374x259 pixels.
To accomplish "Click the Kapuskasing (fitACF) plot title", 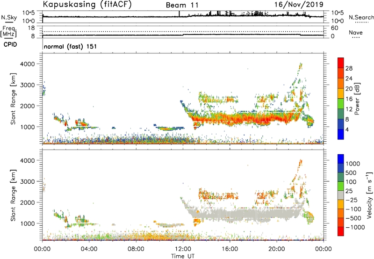I will pos(87,5).
